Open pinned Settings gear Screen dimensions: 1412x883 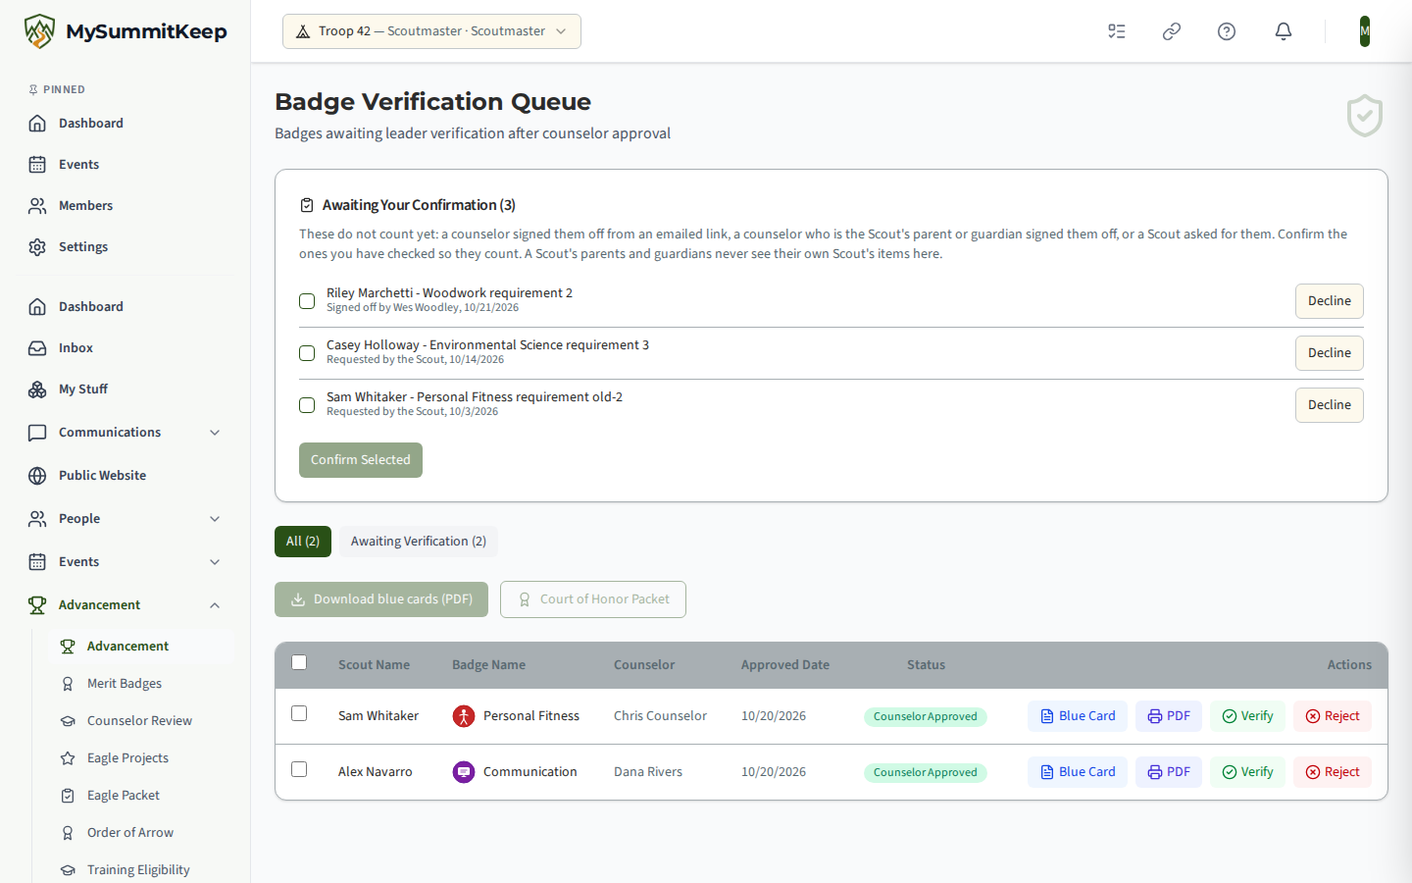click(126, 247)
